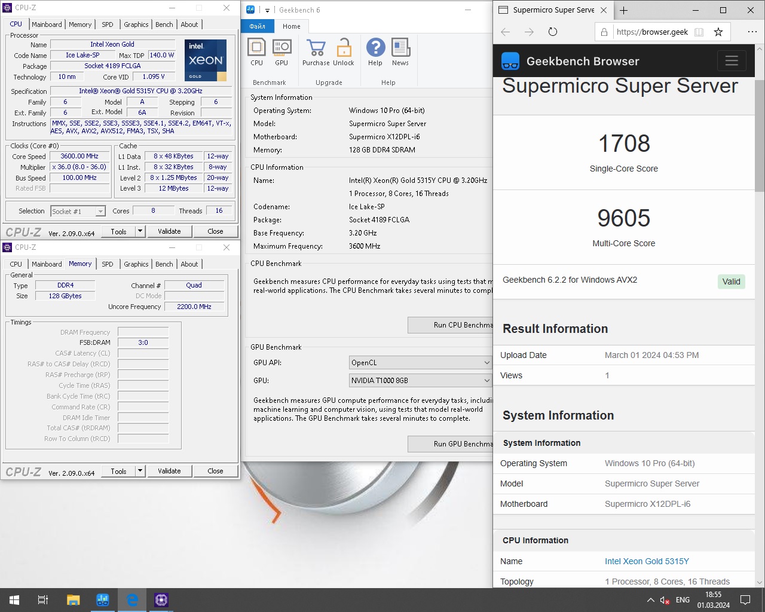The width and height of the screenshot is (765, 612).
Task: Open About tab in top CPU-Z window
Action: pyautogui.click(x=189, y=25)
